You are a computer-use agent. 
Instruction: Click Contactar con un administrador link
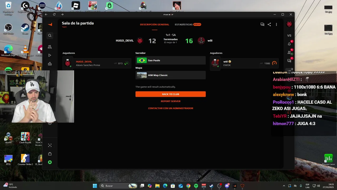[x=171, y=108]
